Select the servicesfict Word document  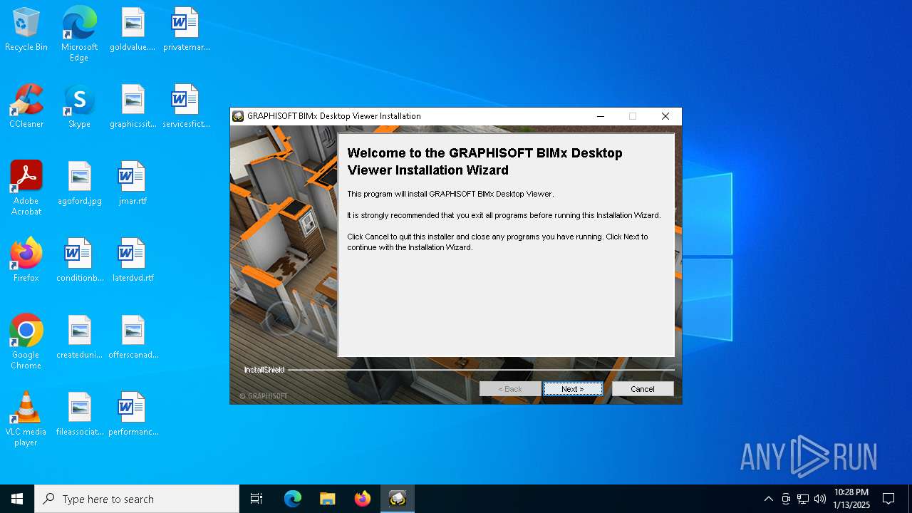tap(186, 107)
